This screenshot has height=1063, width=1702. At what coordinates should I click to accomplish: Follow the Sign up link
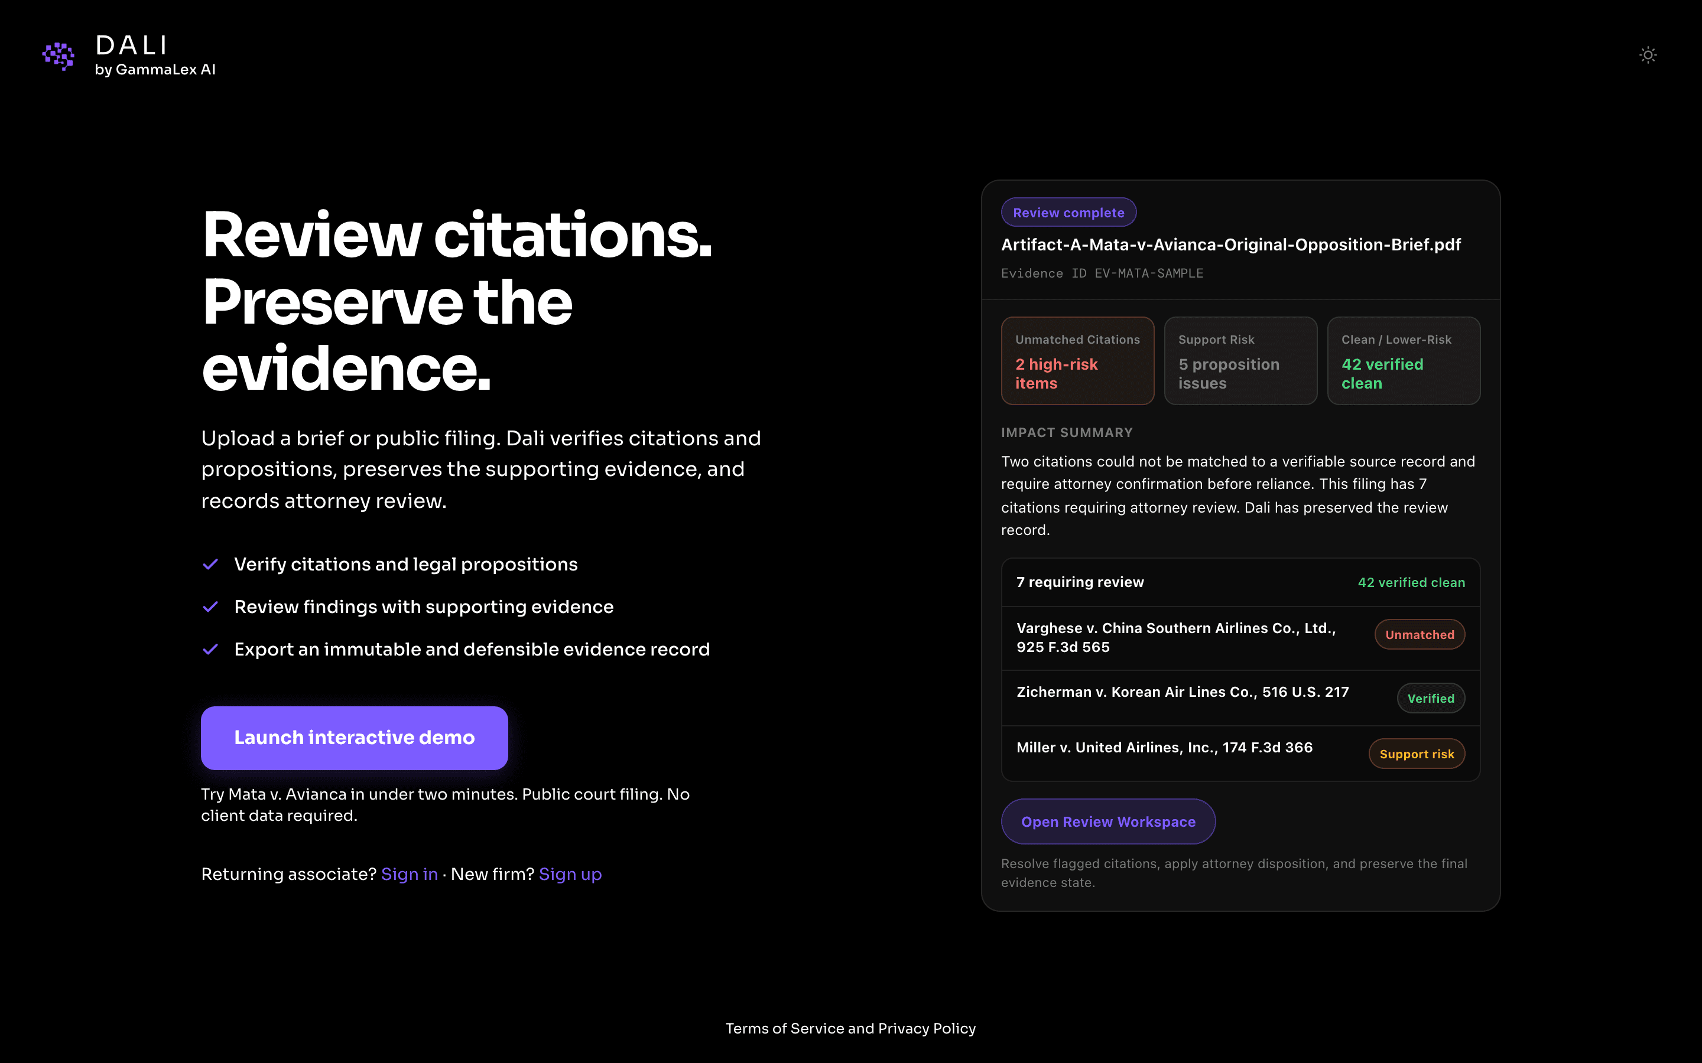point(570,874)
